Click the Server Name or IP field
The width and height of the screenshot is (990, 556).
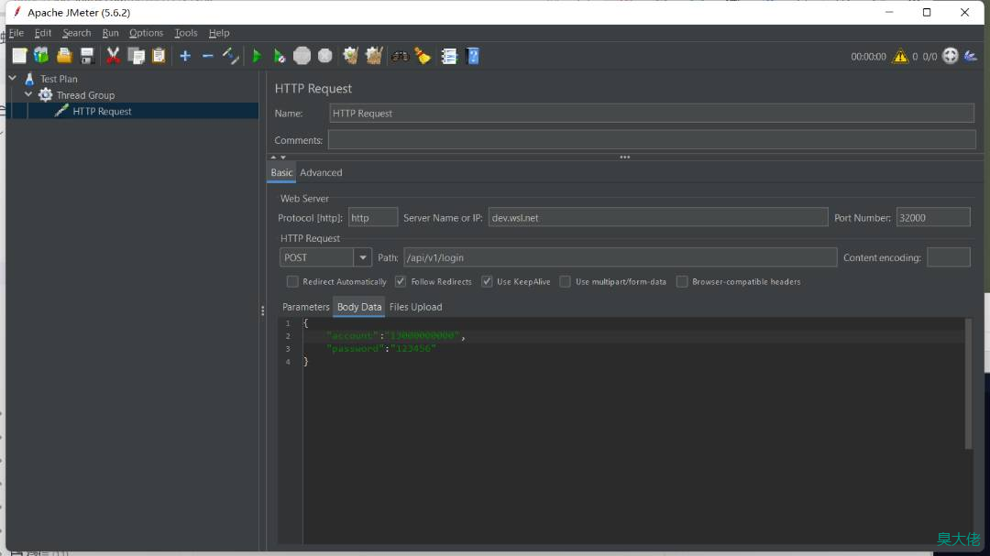coord(658,217)
